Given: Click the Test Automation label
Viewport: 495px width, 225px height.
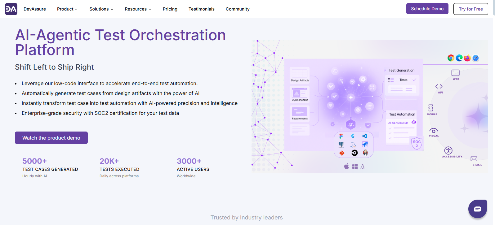Looking at the screenshot, I should 402,114.
